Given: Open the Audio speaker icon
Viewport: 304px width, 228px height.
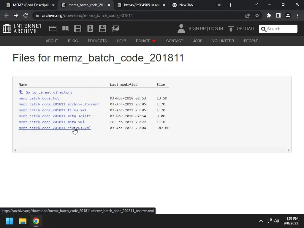Looking at the screenshot, I should (x=90, y=28).
